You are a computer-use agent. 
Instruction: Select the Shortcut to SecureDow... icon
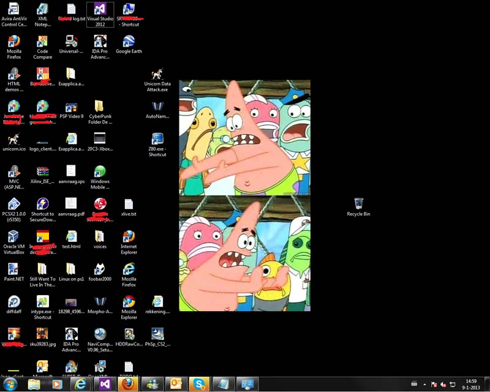tap(43, 209)
